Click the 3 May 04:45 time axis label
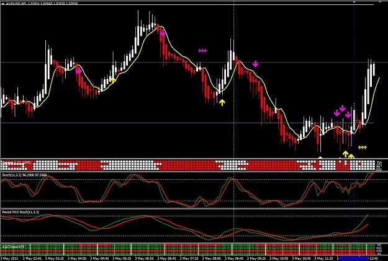388x261 pixels. [99, 259]
